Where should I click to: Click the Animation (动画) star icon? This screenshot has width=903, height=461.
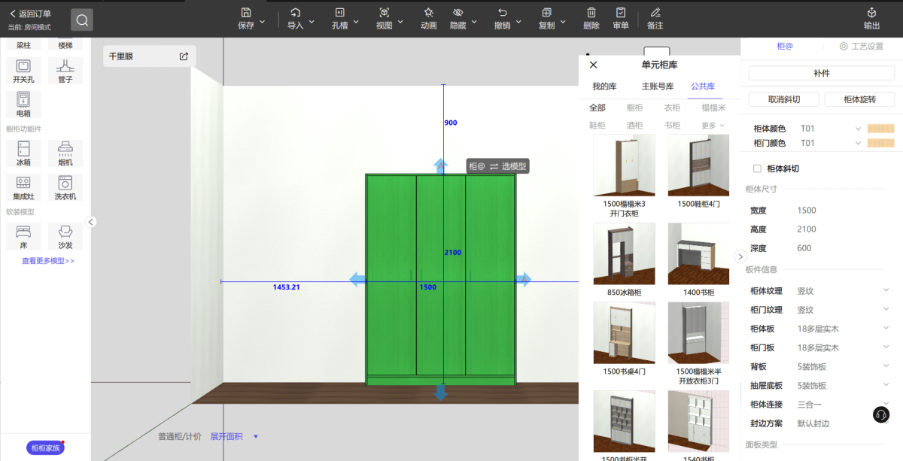point(428,13)
